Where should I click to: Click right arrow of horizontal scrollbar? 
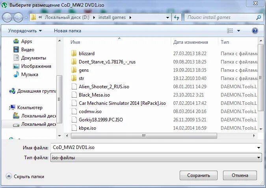pyautogui.click(x=254, y=136)
